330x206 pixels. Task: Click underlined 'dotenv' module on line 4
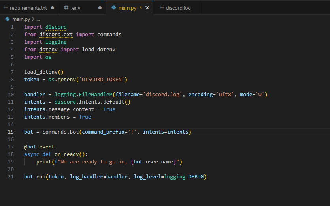click(x=48, y=50)
